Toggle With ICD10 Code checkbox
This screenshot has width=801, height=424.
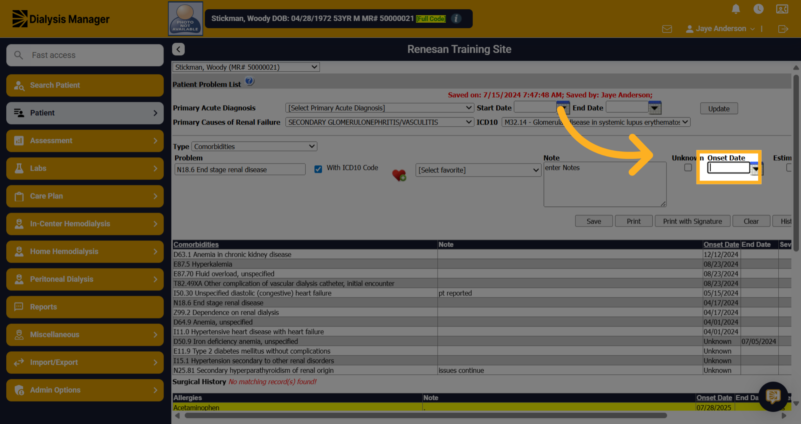click(318, 169)
